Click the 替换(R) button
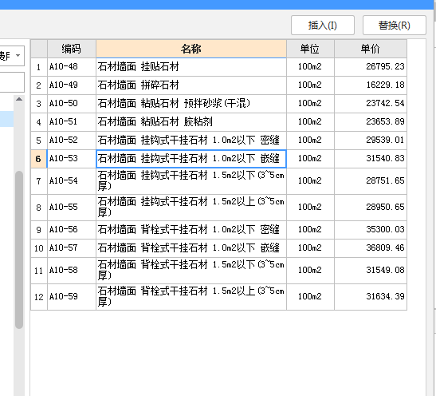 point(395,26)
